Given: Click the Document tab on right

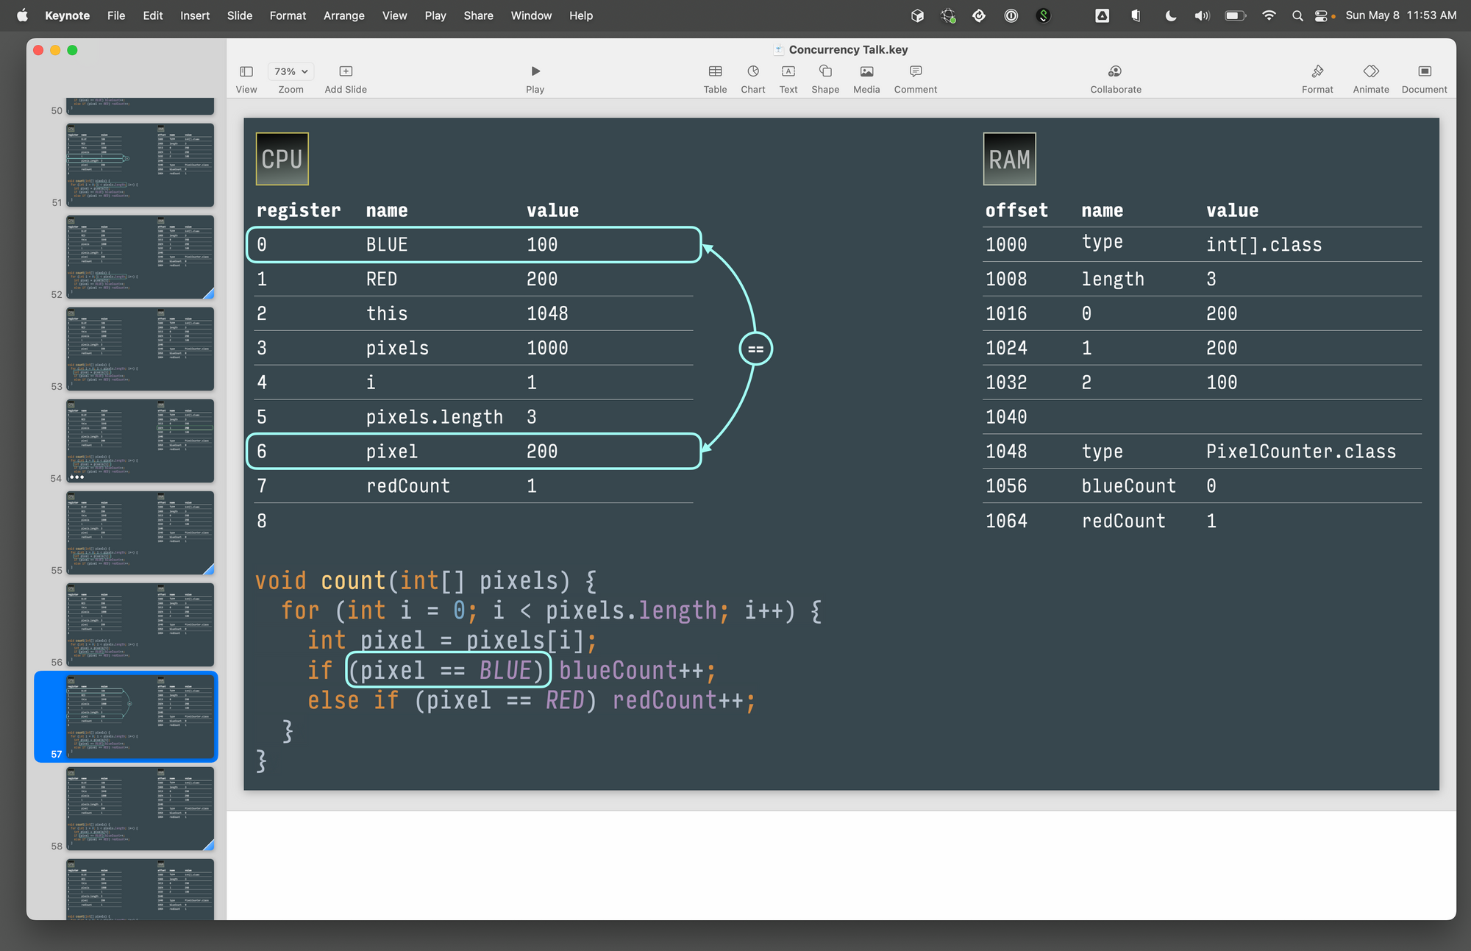Looking at the screenshot, I should coord(1424,77).
